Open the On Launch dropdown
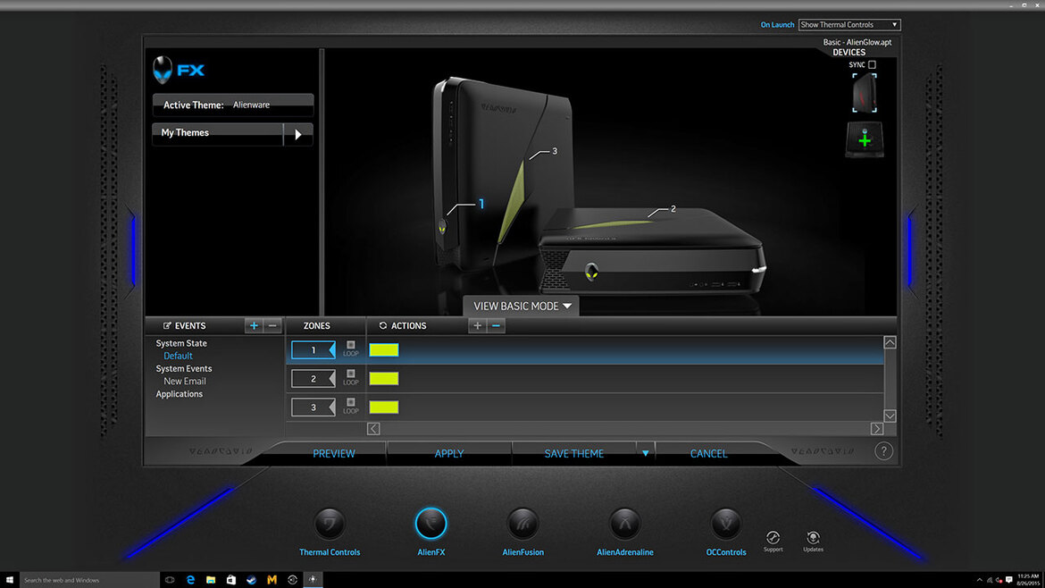The image size is (1045, 588). pos(849,25)
